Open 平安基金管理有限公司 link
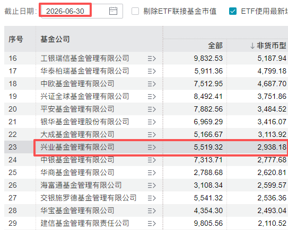The height and width of the screenshot is (230, 288). tap(77, 109)
